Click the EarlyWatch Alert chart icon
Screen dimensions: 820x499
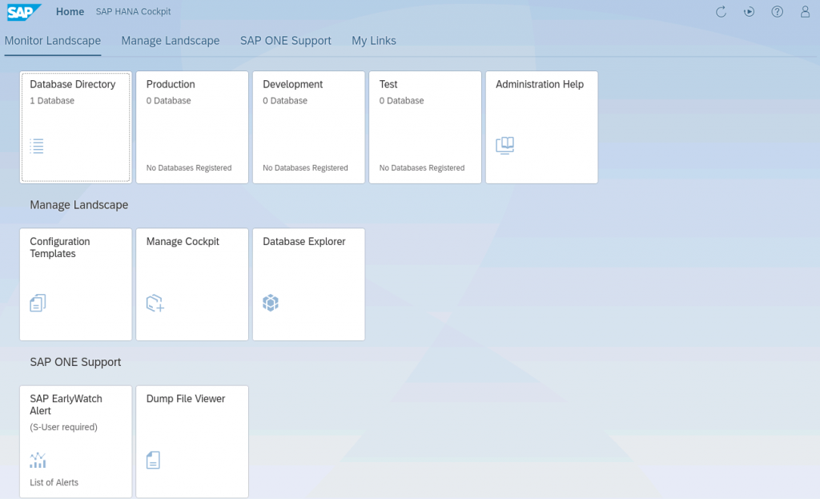pos(38,460)
